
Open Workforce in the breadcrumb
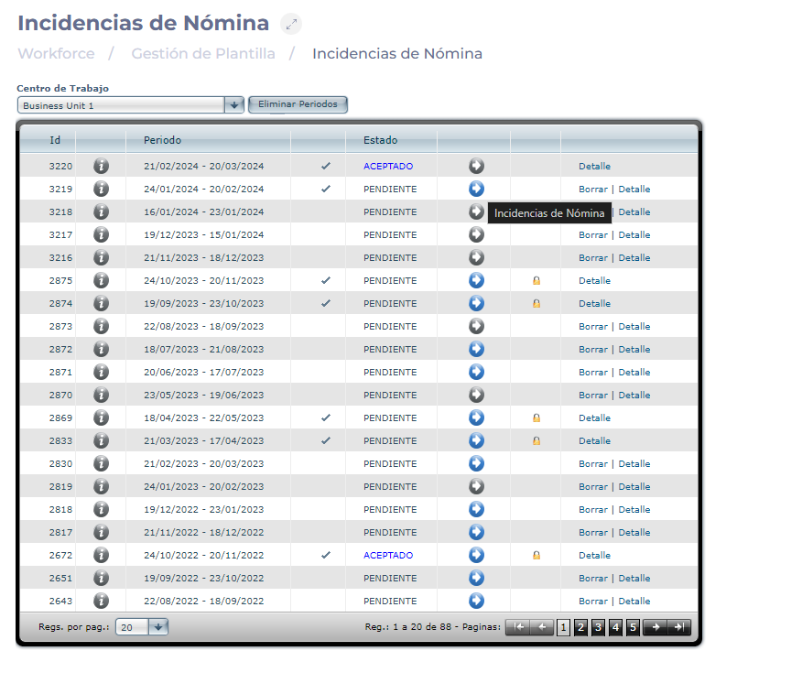[x=56, y=53]
